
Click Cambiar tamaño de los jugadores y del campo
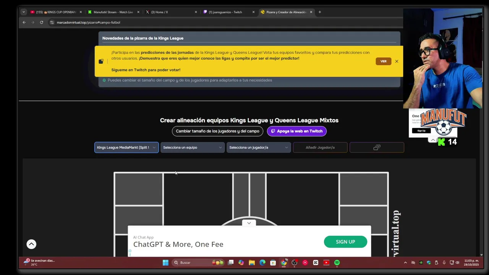(217, 131)
